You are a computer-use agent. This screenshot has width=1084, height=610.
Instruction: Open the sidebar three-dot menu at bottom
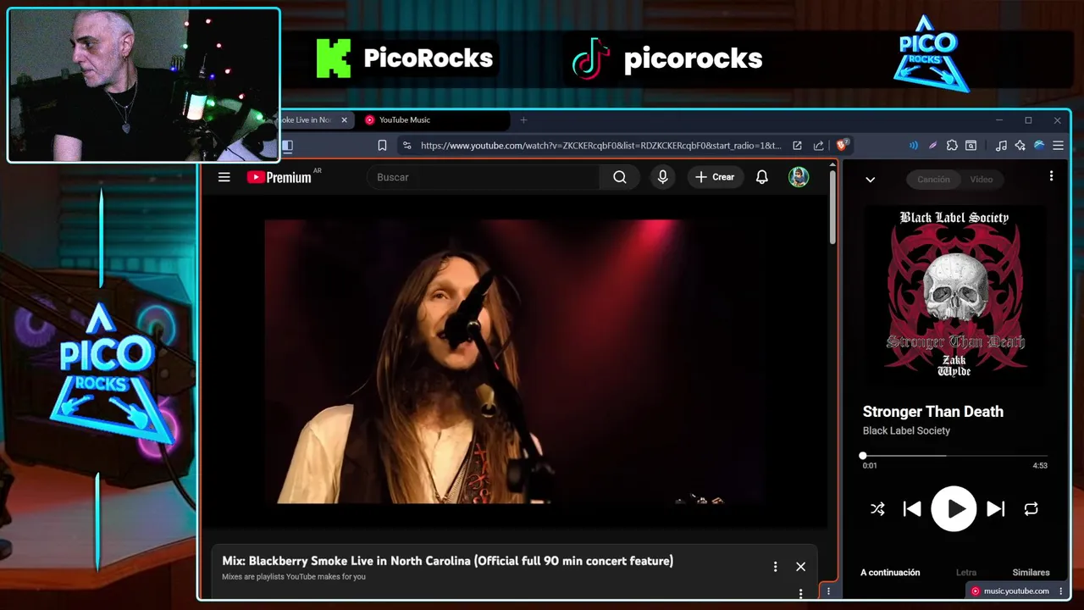pyautogui.click(x=828, y=591)
